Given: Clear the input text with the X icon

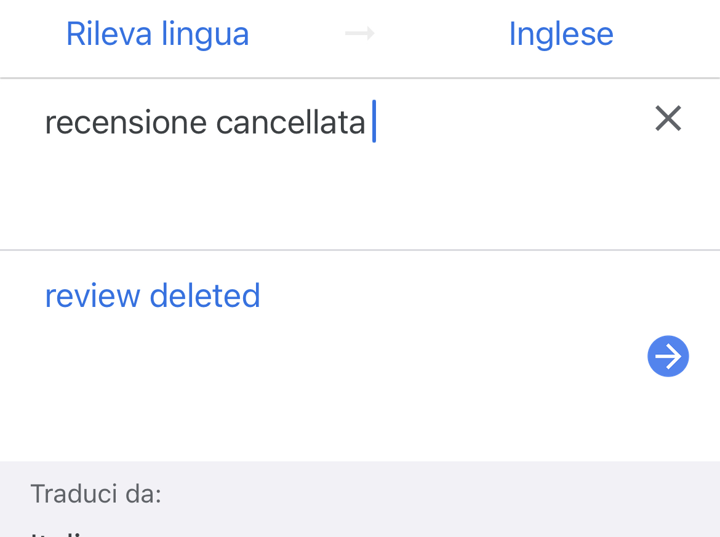Looking at the screenshot, I should click(668, 119).
